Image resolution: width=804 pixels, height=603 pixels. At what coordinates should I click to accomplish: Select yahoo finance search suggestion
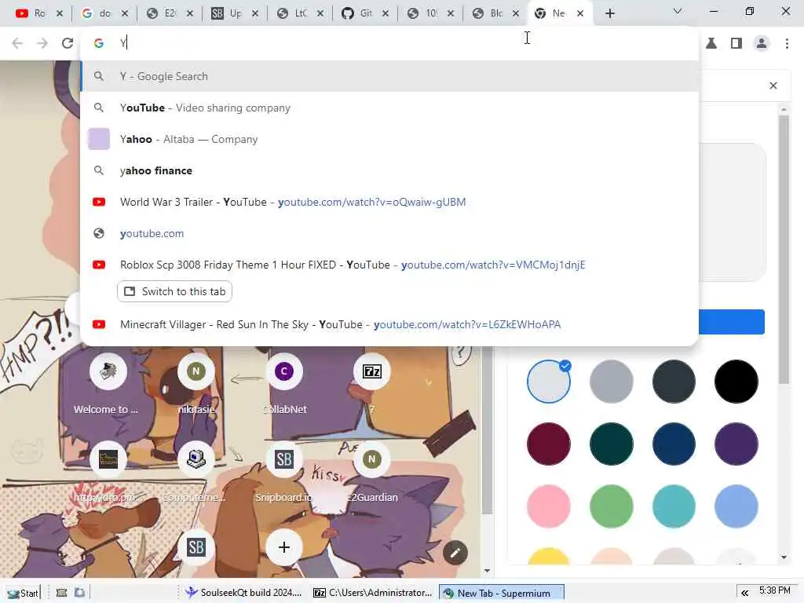pyautogui.click(x=389, y=170)
